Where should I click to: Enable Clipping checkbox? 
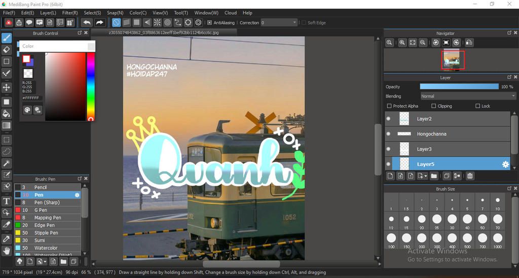[x=434, y=106]
